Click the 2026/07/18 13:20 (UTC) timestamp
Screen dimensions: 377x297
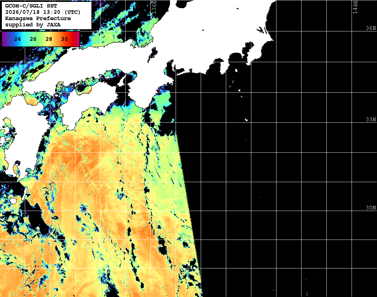pyautogui.click(x=43, y=12)
